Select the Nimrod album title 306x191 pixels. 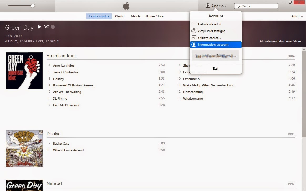point(54,183)
